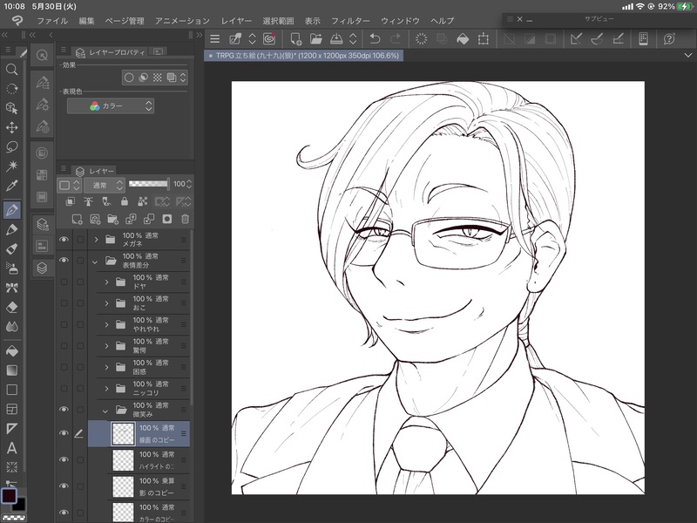Show the ドヤ expression folder
Image resolution: width=697 pixels, height=523 pixels.
click(x=63, y=282)
